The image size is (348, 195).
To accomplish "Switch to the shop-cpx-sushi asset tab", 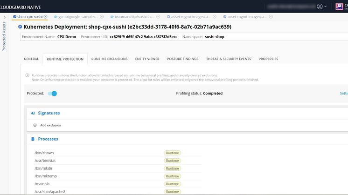I will click(30, 17).
